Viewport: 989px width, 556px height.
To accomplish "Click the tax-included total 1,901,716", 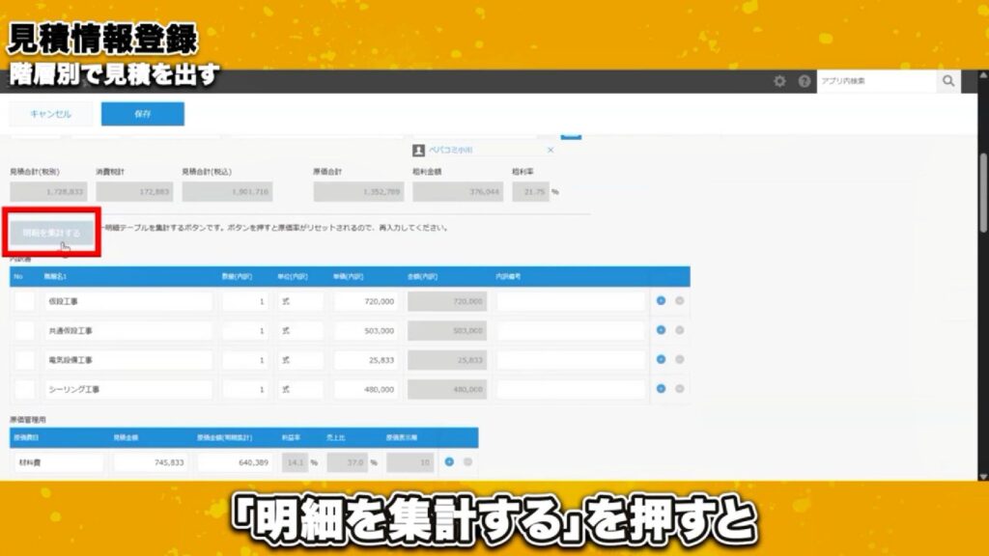I will coord(227,192).
